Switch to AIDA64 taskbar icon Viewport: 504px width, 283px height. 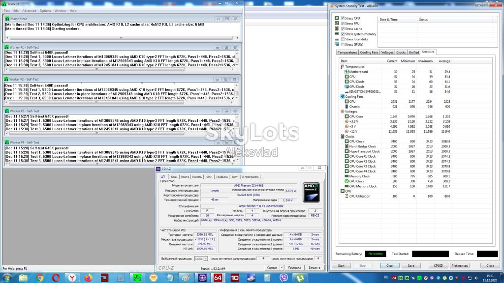click(218, 278)
